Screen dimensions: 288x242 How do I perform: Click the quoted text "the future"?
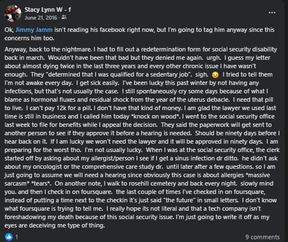179,200
